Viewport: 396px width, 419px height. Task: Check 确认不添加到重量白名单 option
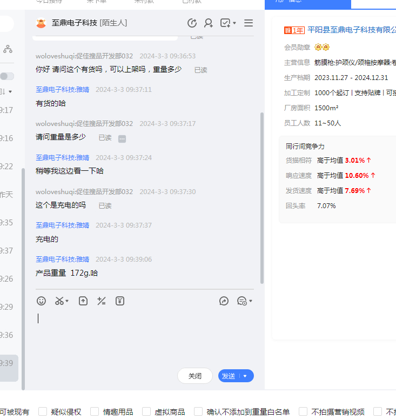click(198, 412)
